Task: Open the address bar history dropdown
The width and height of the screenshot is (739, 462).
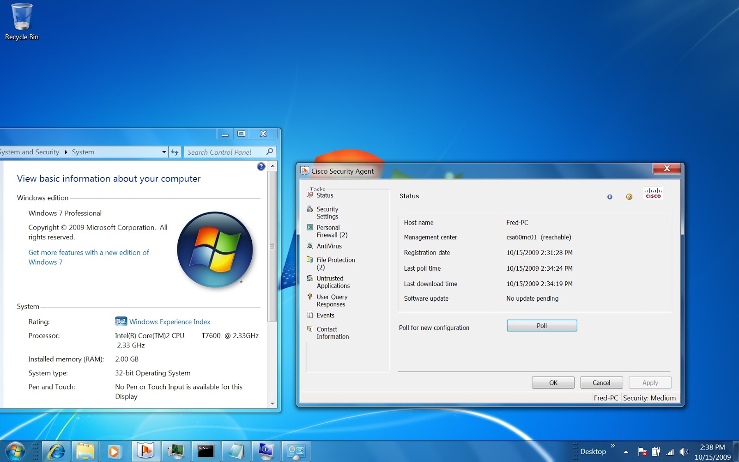Action: click(x=164, y=152)
